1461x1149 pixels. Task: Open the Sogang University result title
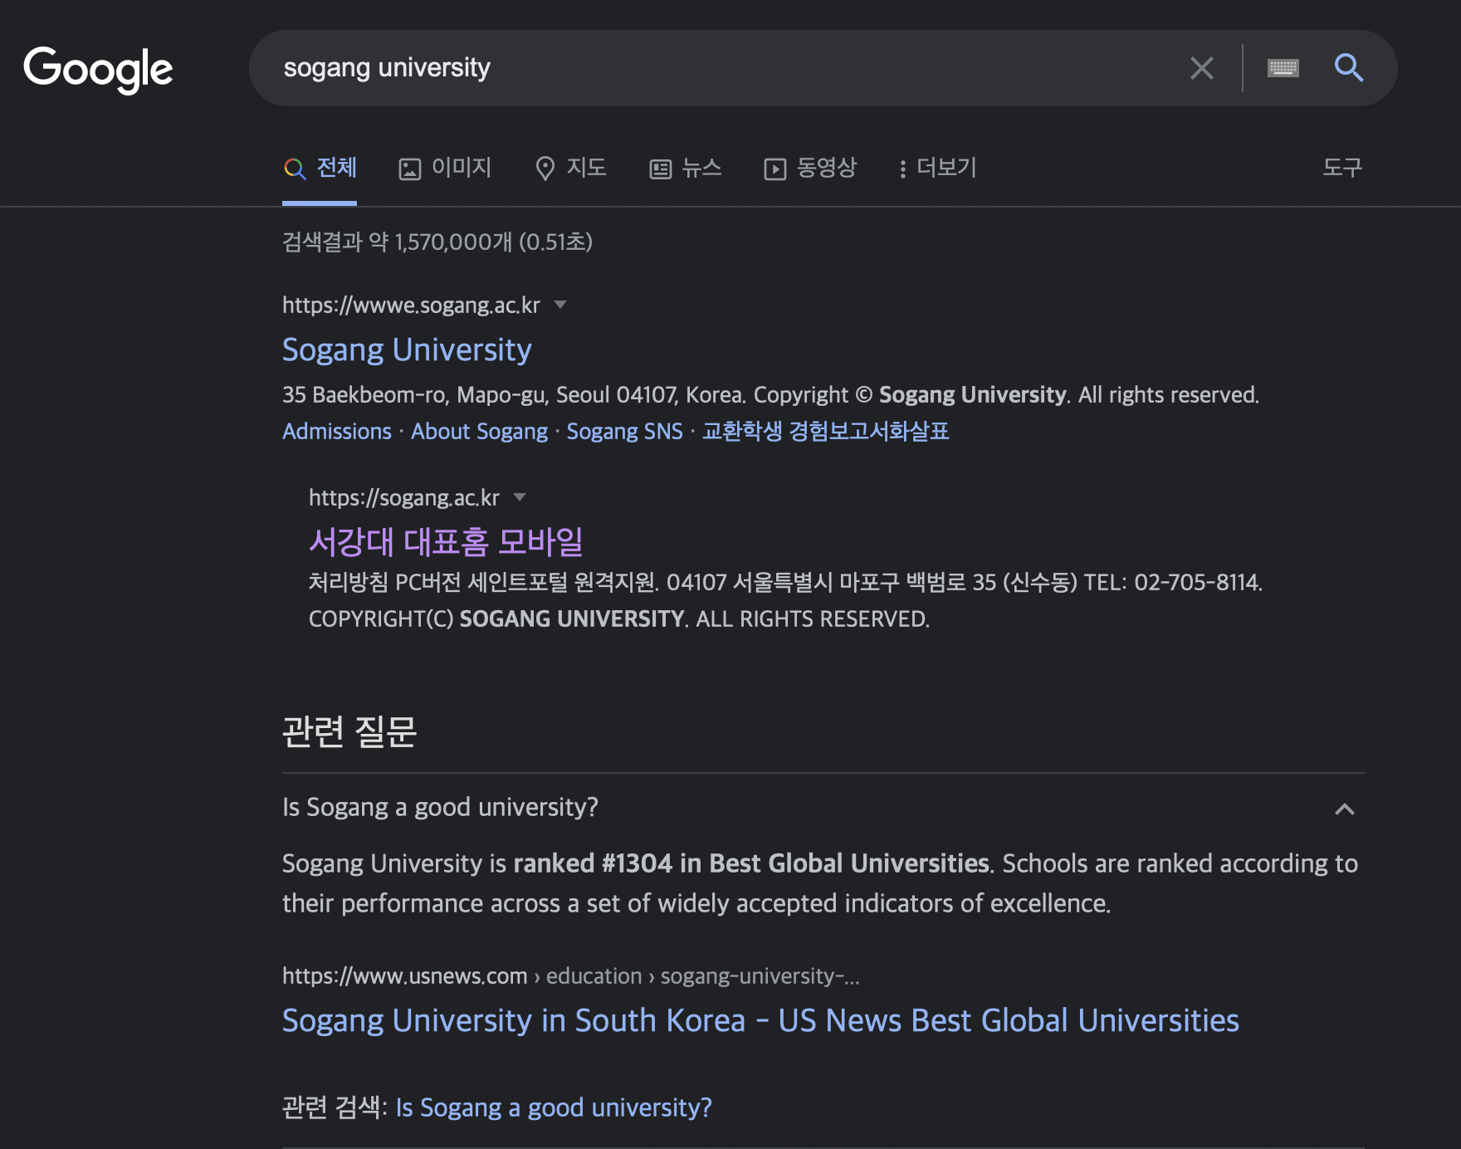click(x=407, y=350)
